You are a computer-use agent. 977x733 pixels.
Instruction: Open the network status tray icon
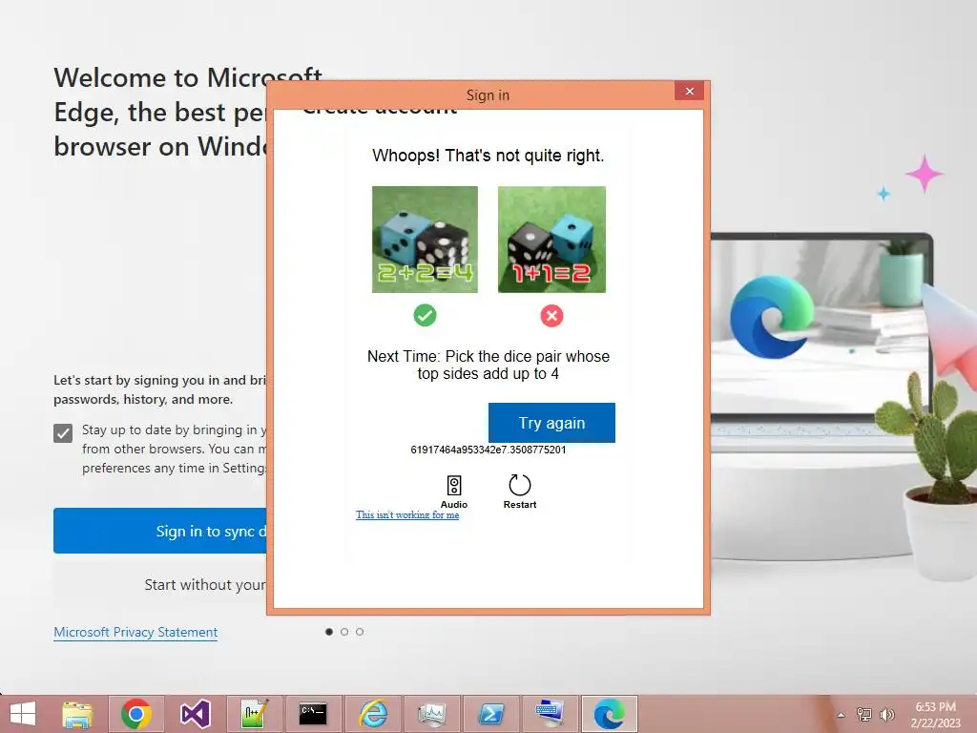click(x=864, y=714)
